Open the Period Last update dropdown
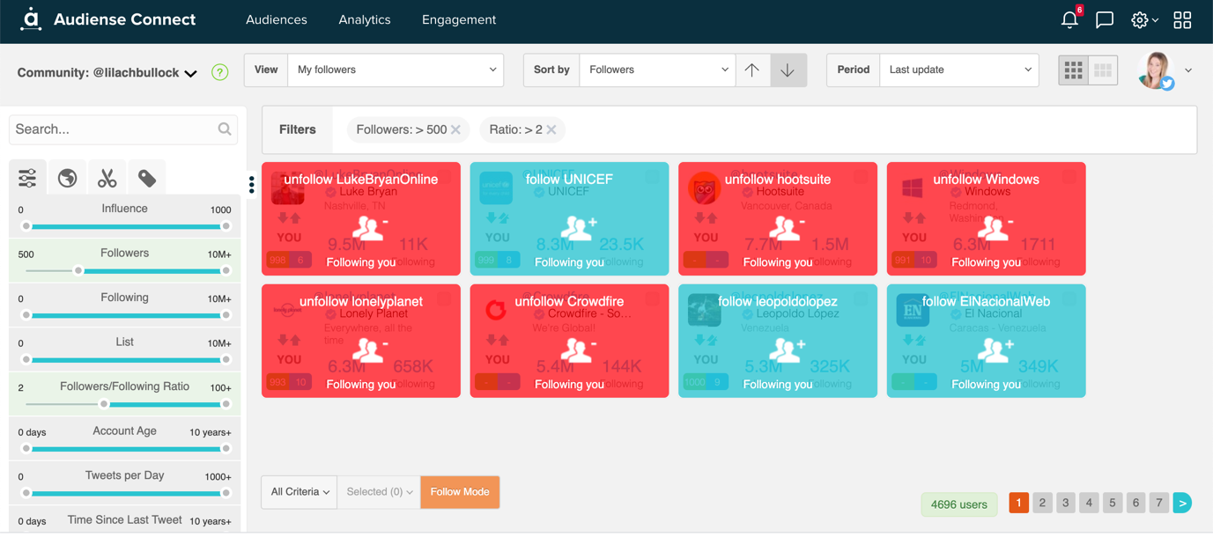The width and height of the screenshot is (1213, 537). coord(958,70)
